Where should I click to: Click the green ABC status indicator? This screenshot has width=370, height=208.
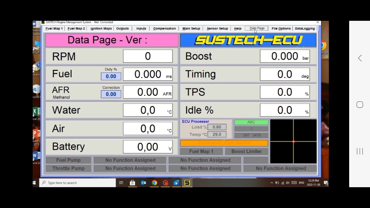pos(251,122)
